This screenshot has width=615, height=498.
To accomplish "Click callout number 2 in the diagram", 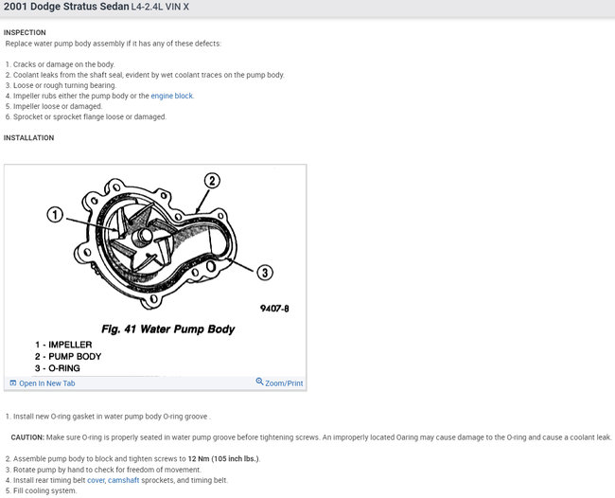I will (212, 181).
